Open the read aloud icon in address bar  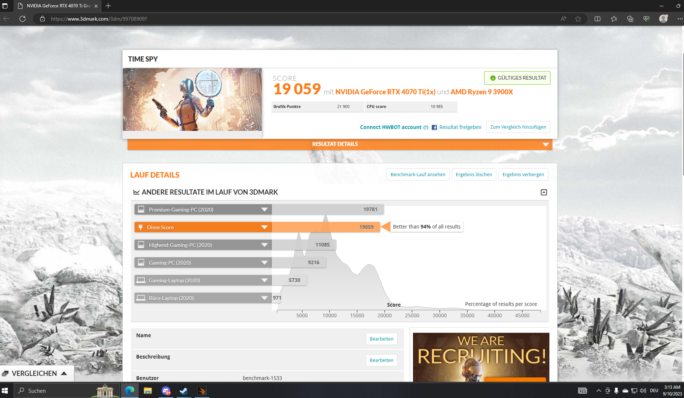(x=563, y=19)
